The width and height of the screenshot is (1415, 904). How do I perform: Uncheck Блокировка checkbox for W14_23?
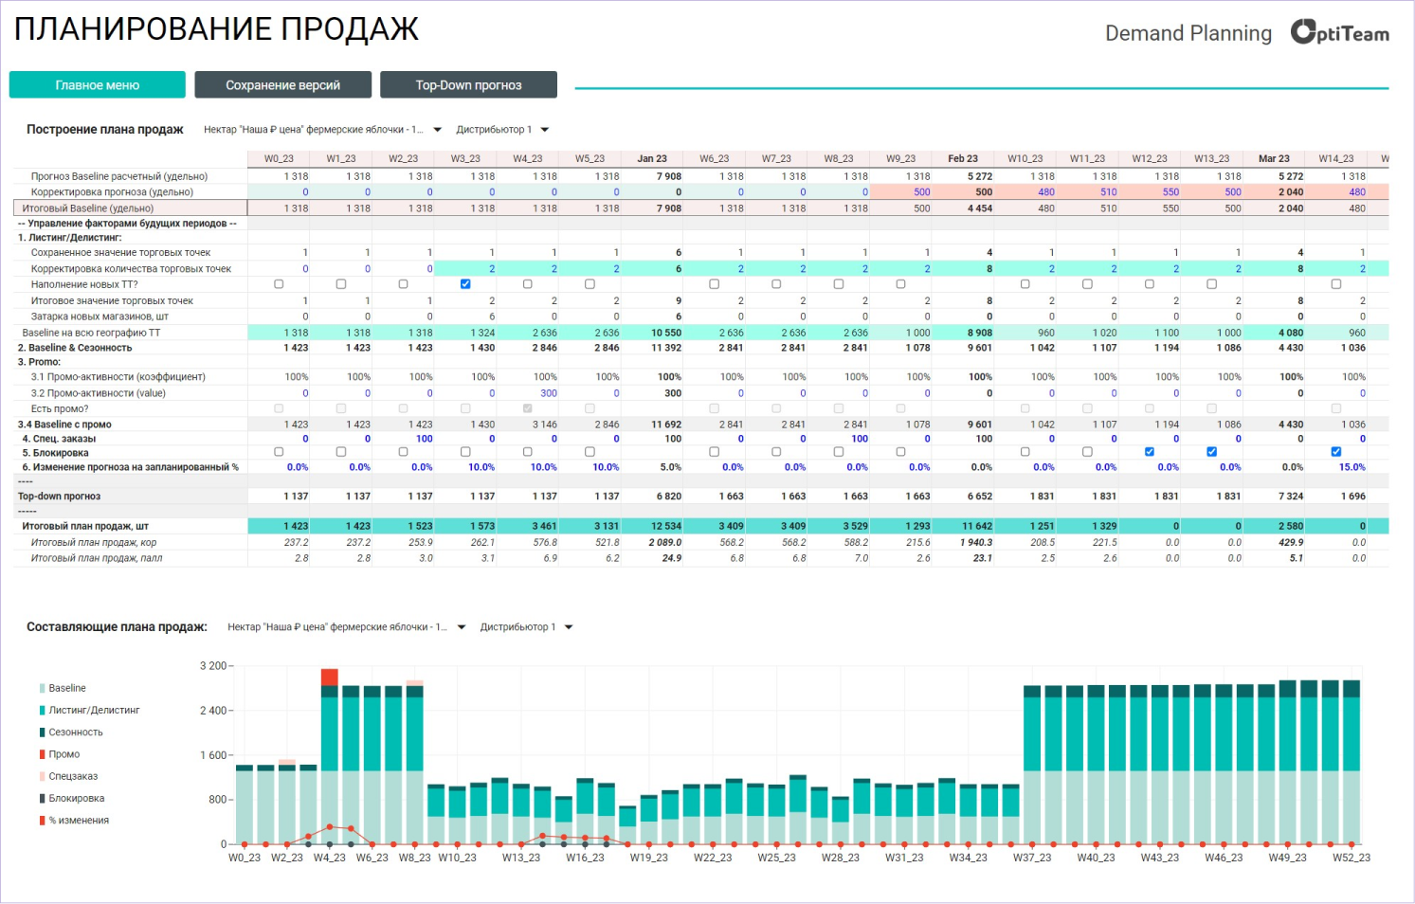tap(1336, 452)
